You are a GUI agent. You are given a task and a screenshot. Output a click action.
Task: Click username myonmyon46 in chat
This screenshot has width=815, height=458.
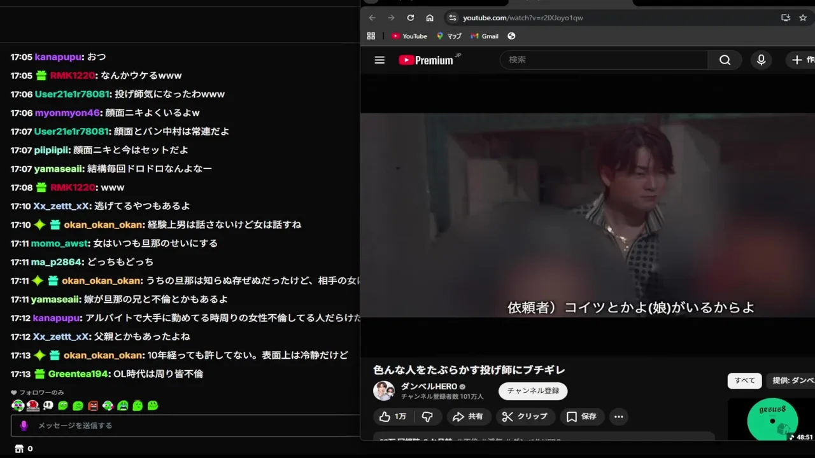67,113
